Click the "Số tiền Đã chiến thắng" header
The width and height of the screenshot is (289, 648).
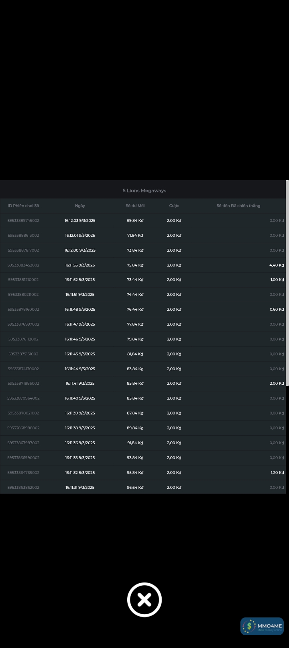point(238,206)
